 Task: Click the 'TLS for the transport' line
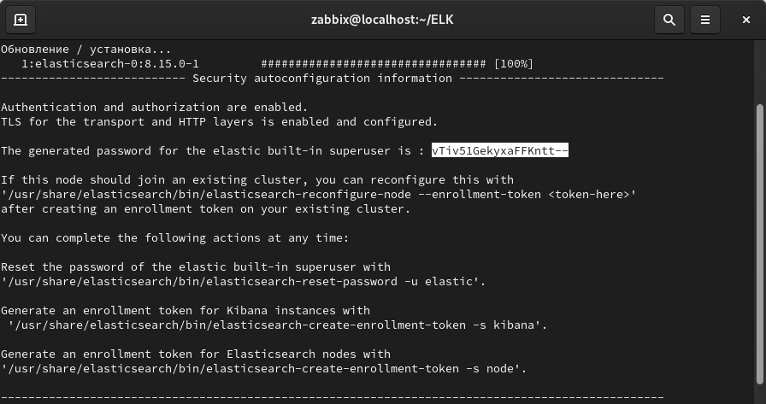(x=219, y=122)
